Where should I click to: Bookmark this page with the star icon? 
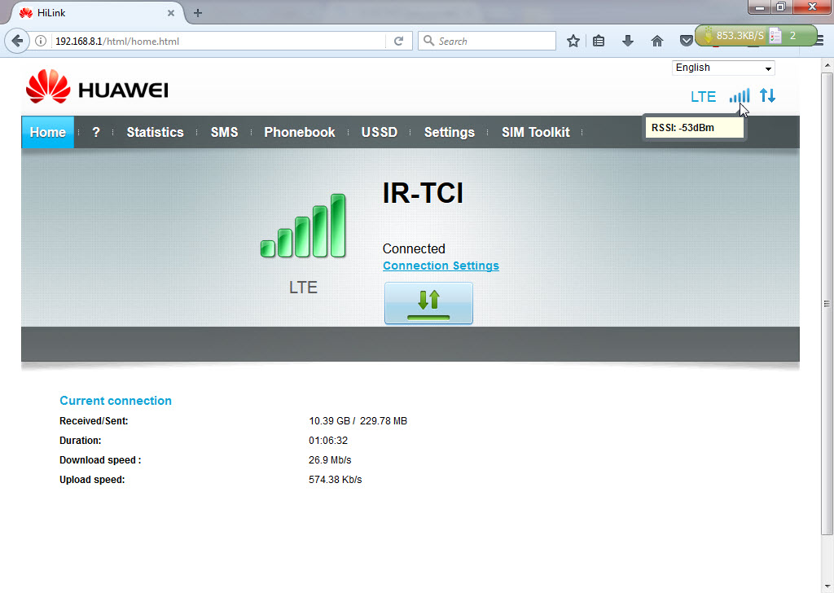[573, 41]
